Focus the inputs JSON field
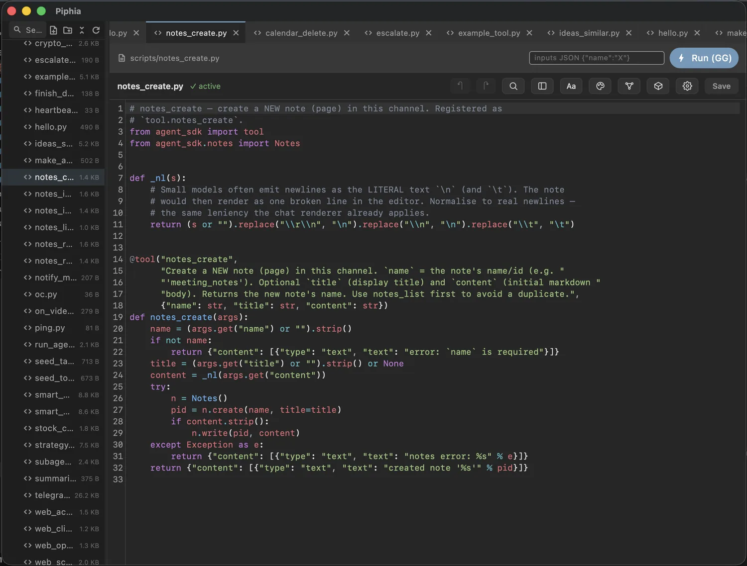Screen dimensions: 747x566 pyautogui.click(x=597, y=58)
